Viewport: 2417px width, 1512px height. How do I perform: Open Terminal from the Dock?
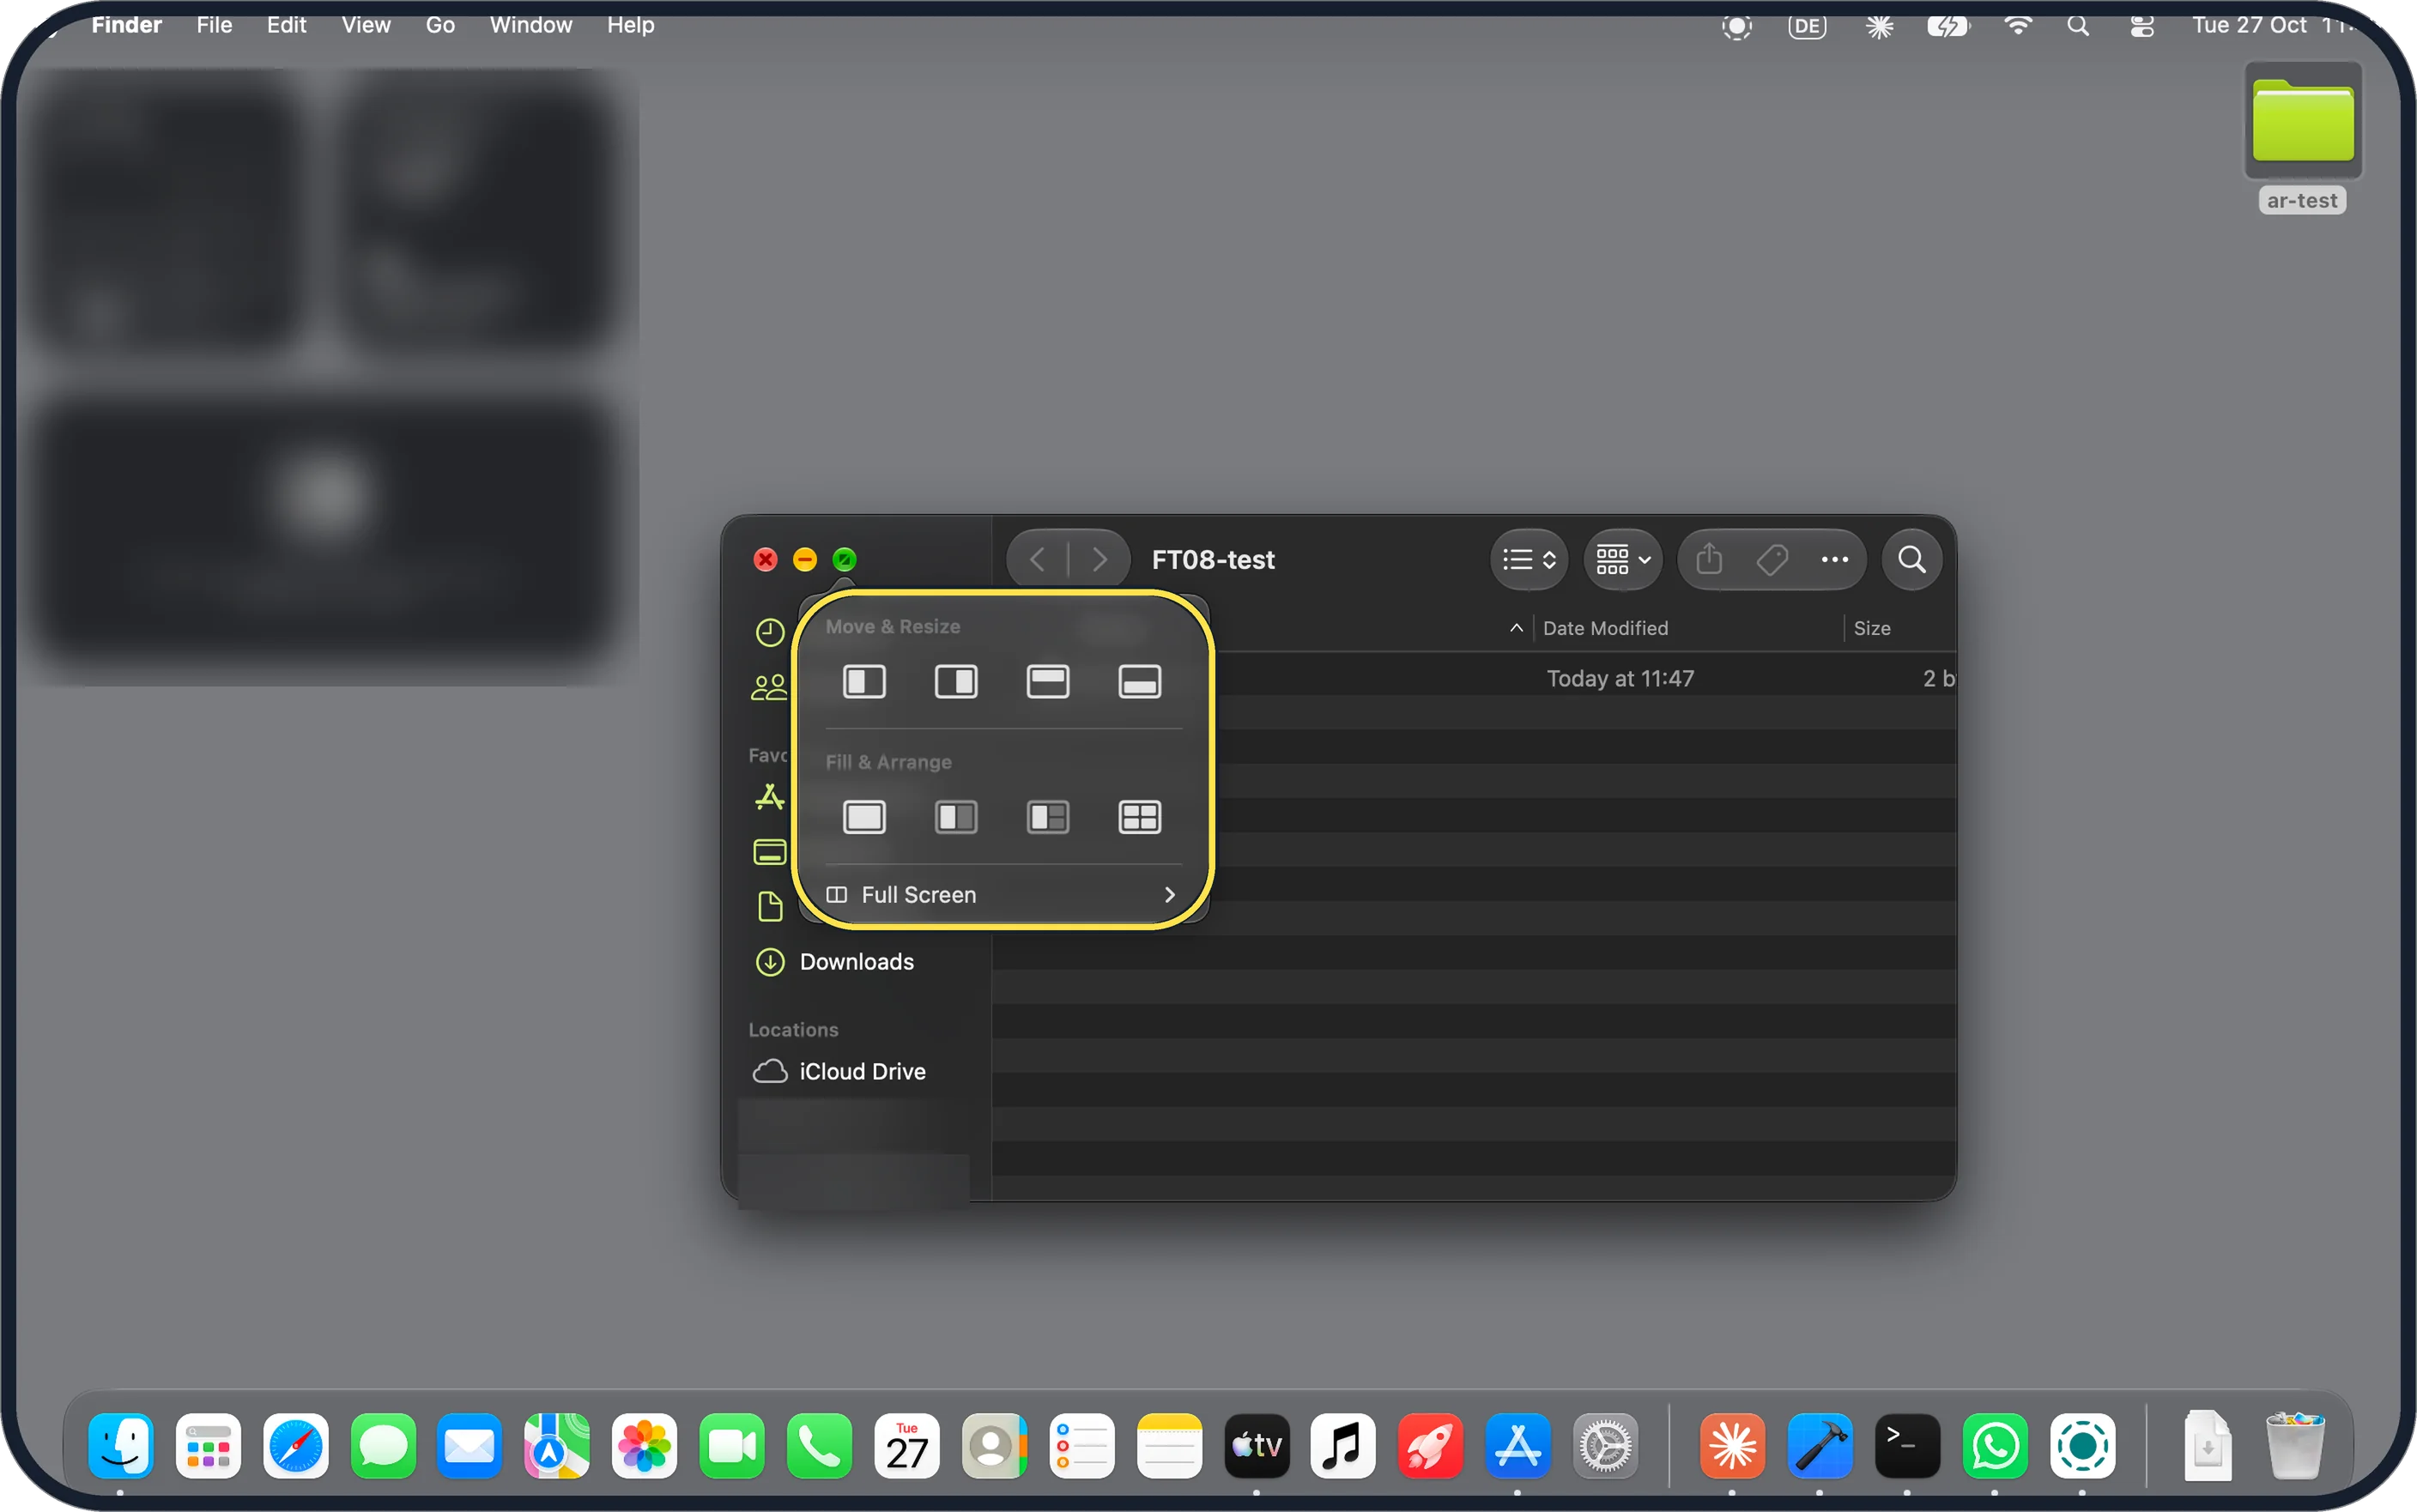[1907, 1446]
